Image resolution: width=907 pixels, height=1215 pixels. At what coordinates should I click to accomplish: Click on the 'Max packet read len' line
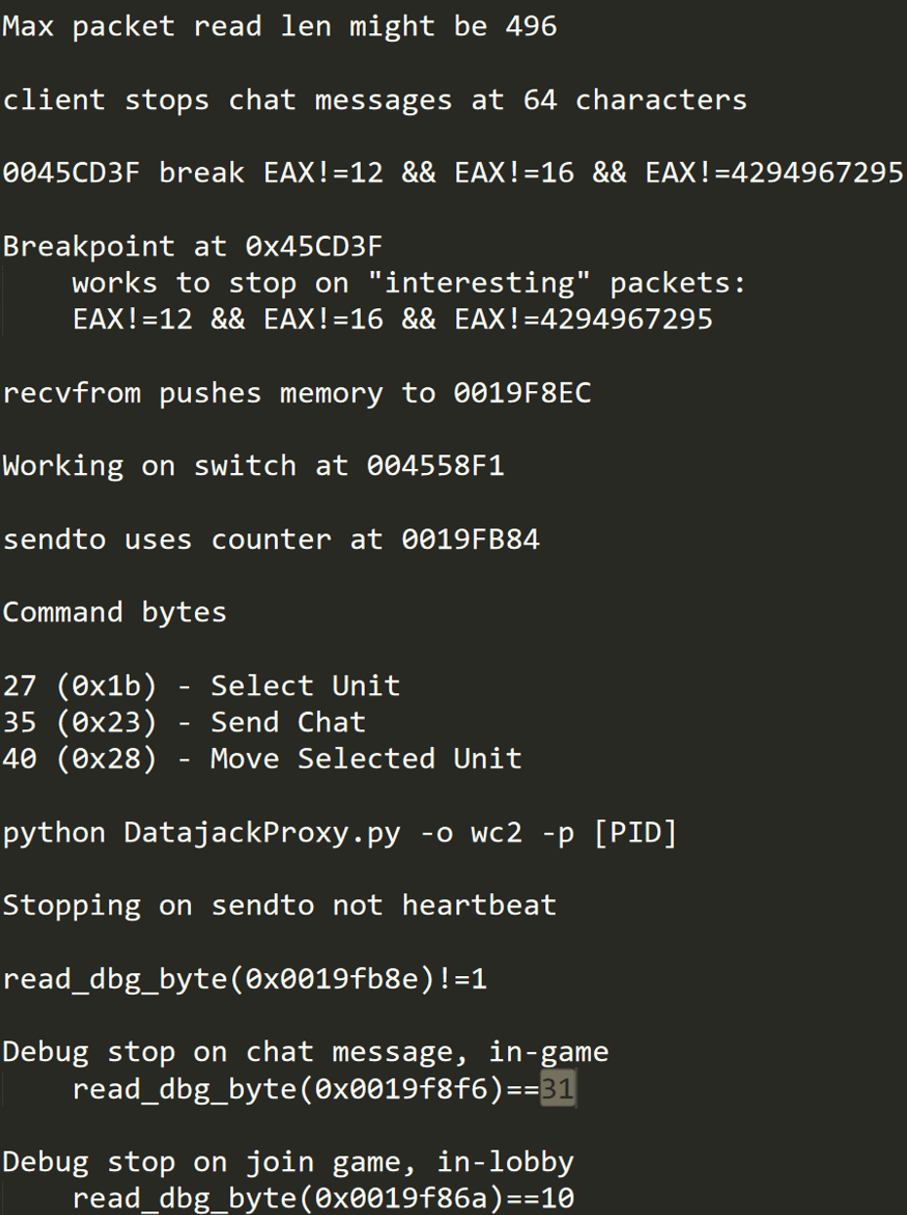(x=279, y=26)
